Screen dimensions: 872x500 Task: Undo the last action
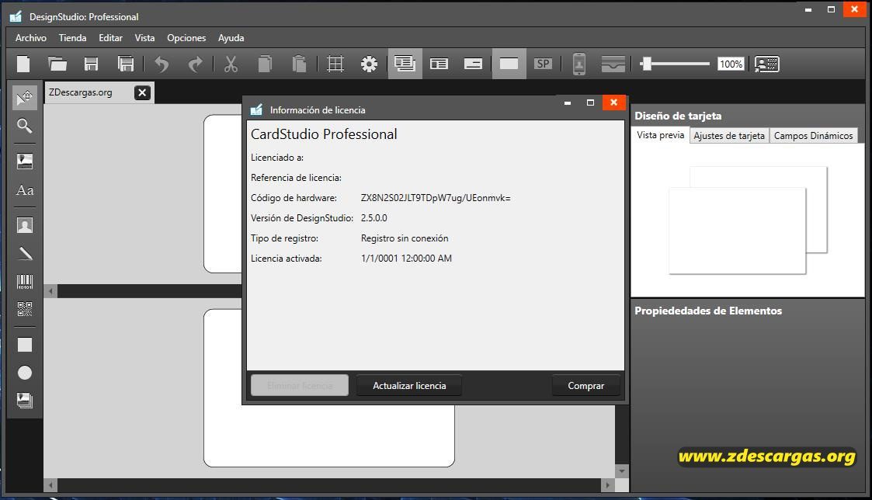tap(162, 64)
